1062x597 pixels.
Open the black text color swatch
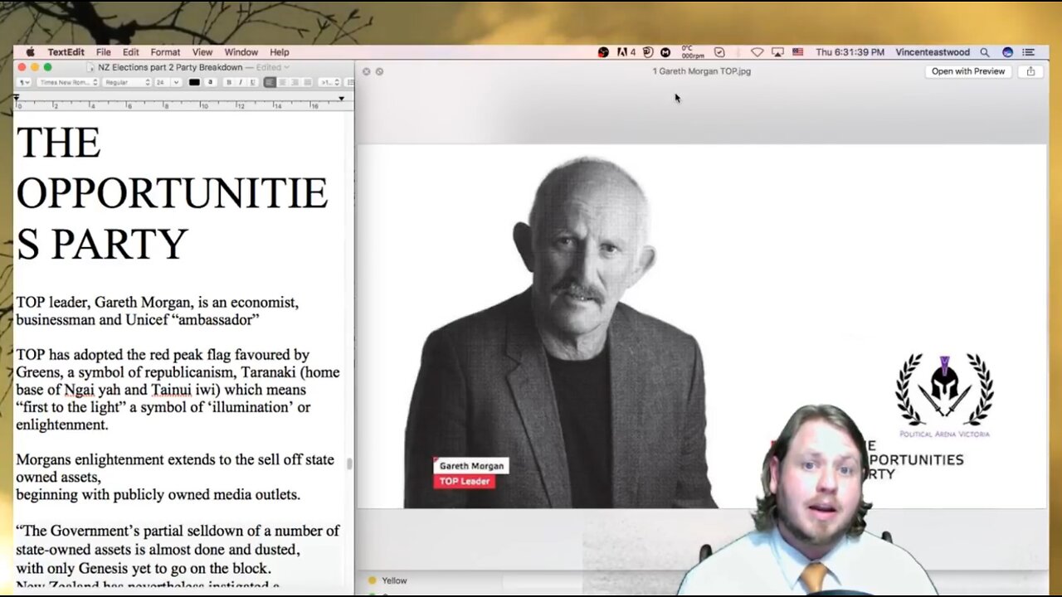[x=194, y=82]
